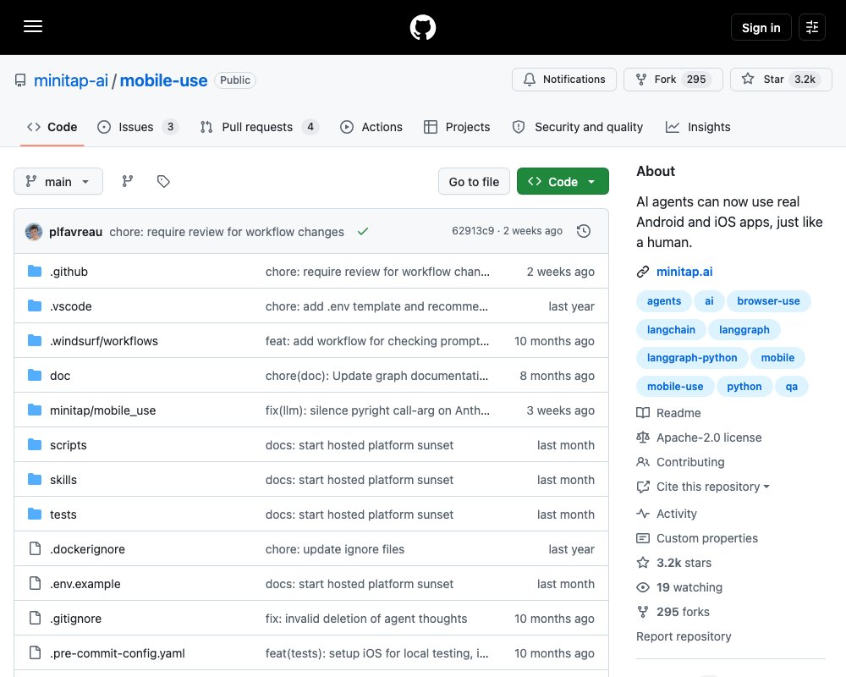Select the langchain topic tag

coord(671,329)
